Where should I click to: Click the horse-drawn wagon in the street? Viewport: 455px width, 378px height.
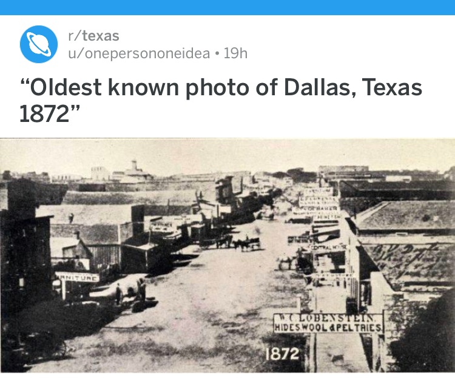click(x=246, y=243)
